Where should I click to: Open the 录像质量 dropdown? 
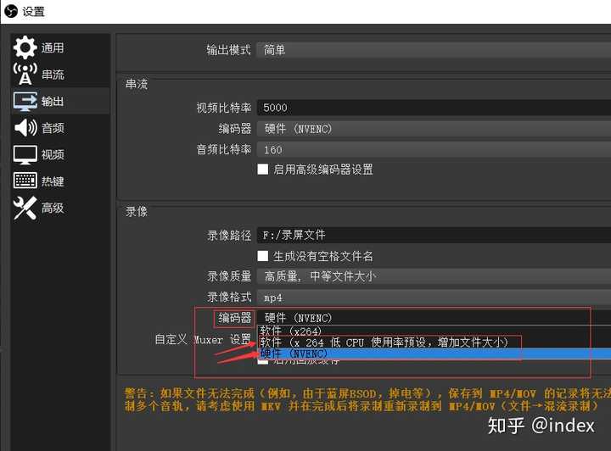434,276
